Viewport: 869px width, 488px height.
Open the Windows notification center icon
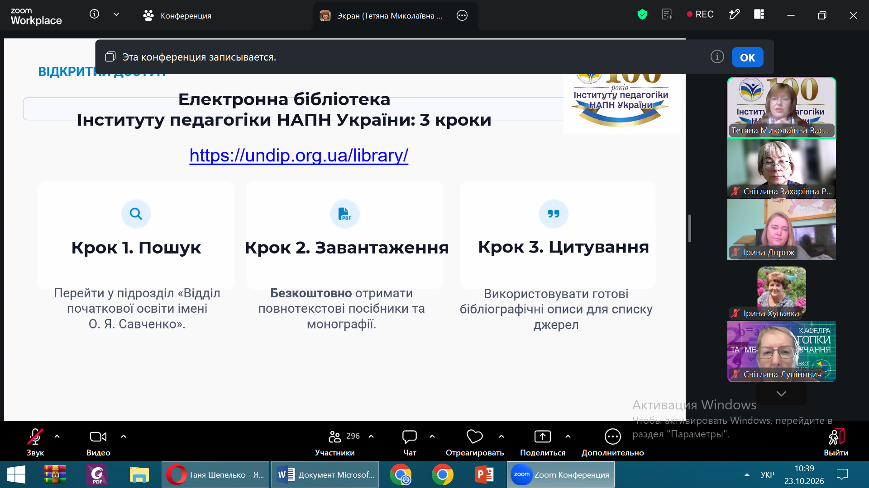click(842, 474)
